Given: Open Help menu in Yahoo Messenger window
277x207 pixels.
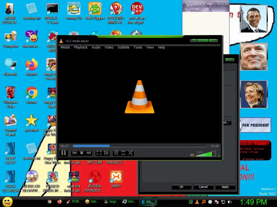Looking at the screenshot, I should pos(206,9).
